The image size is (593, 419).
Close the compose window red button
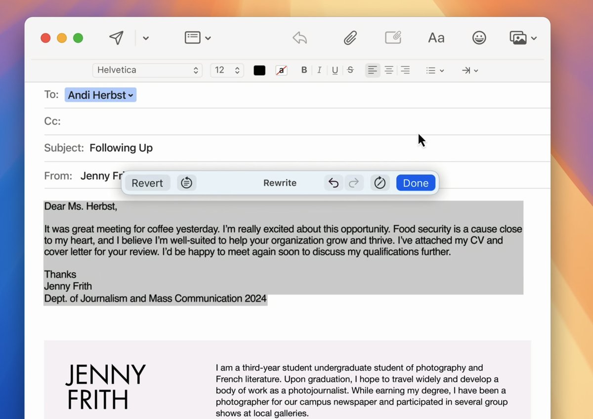coord(45,38)
